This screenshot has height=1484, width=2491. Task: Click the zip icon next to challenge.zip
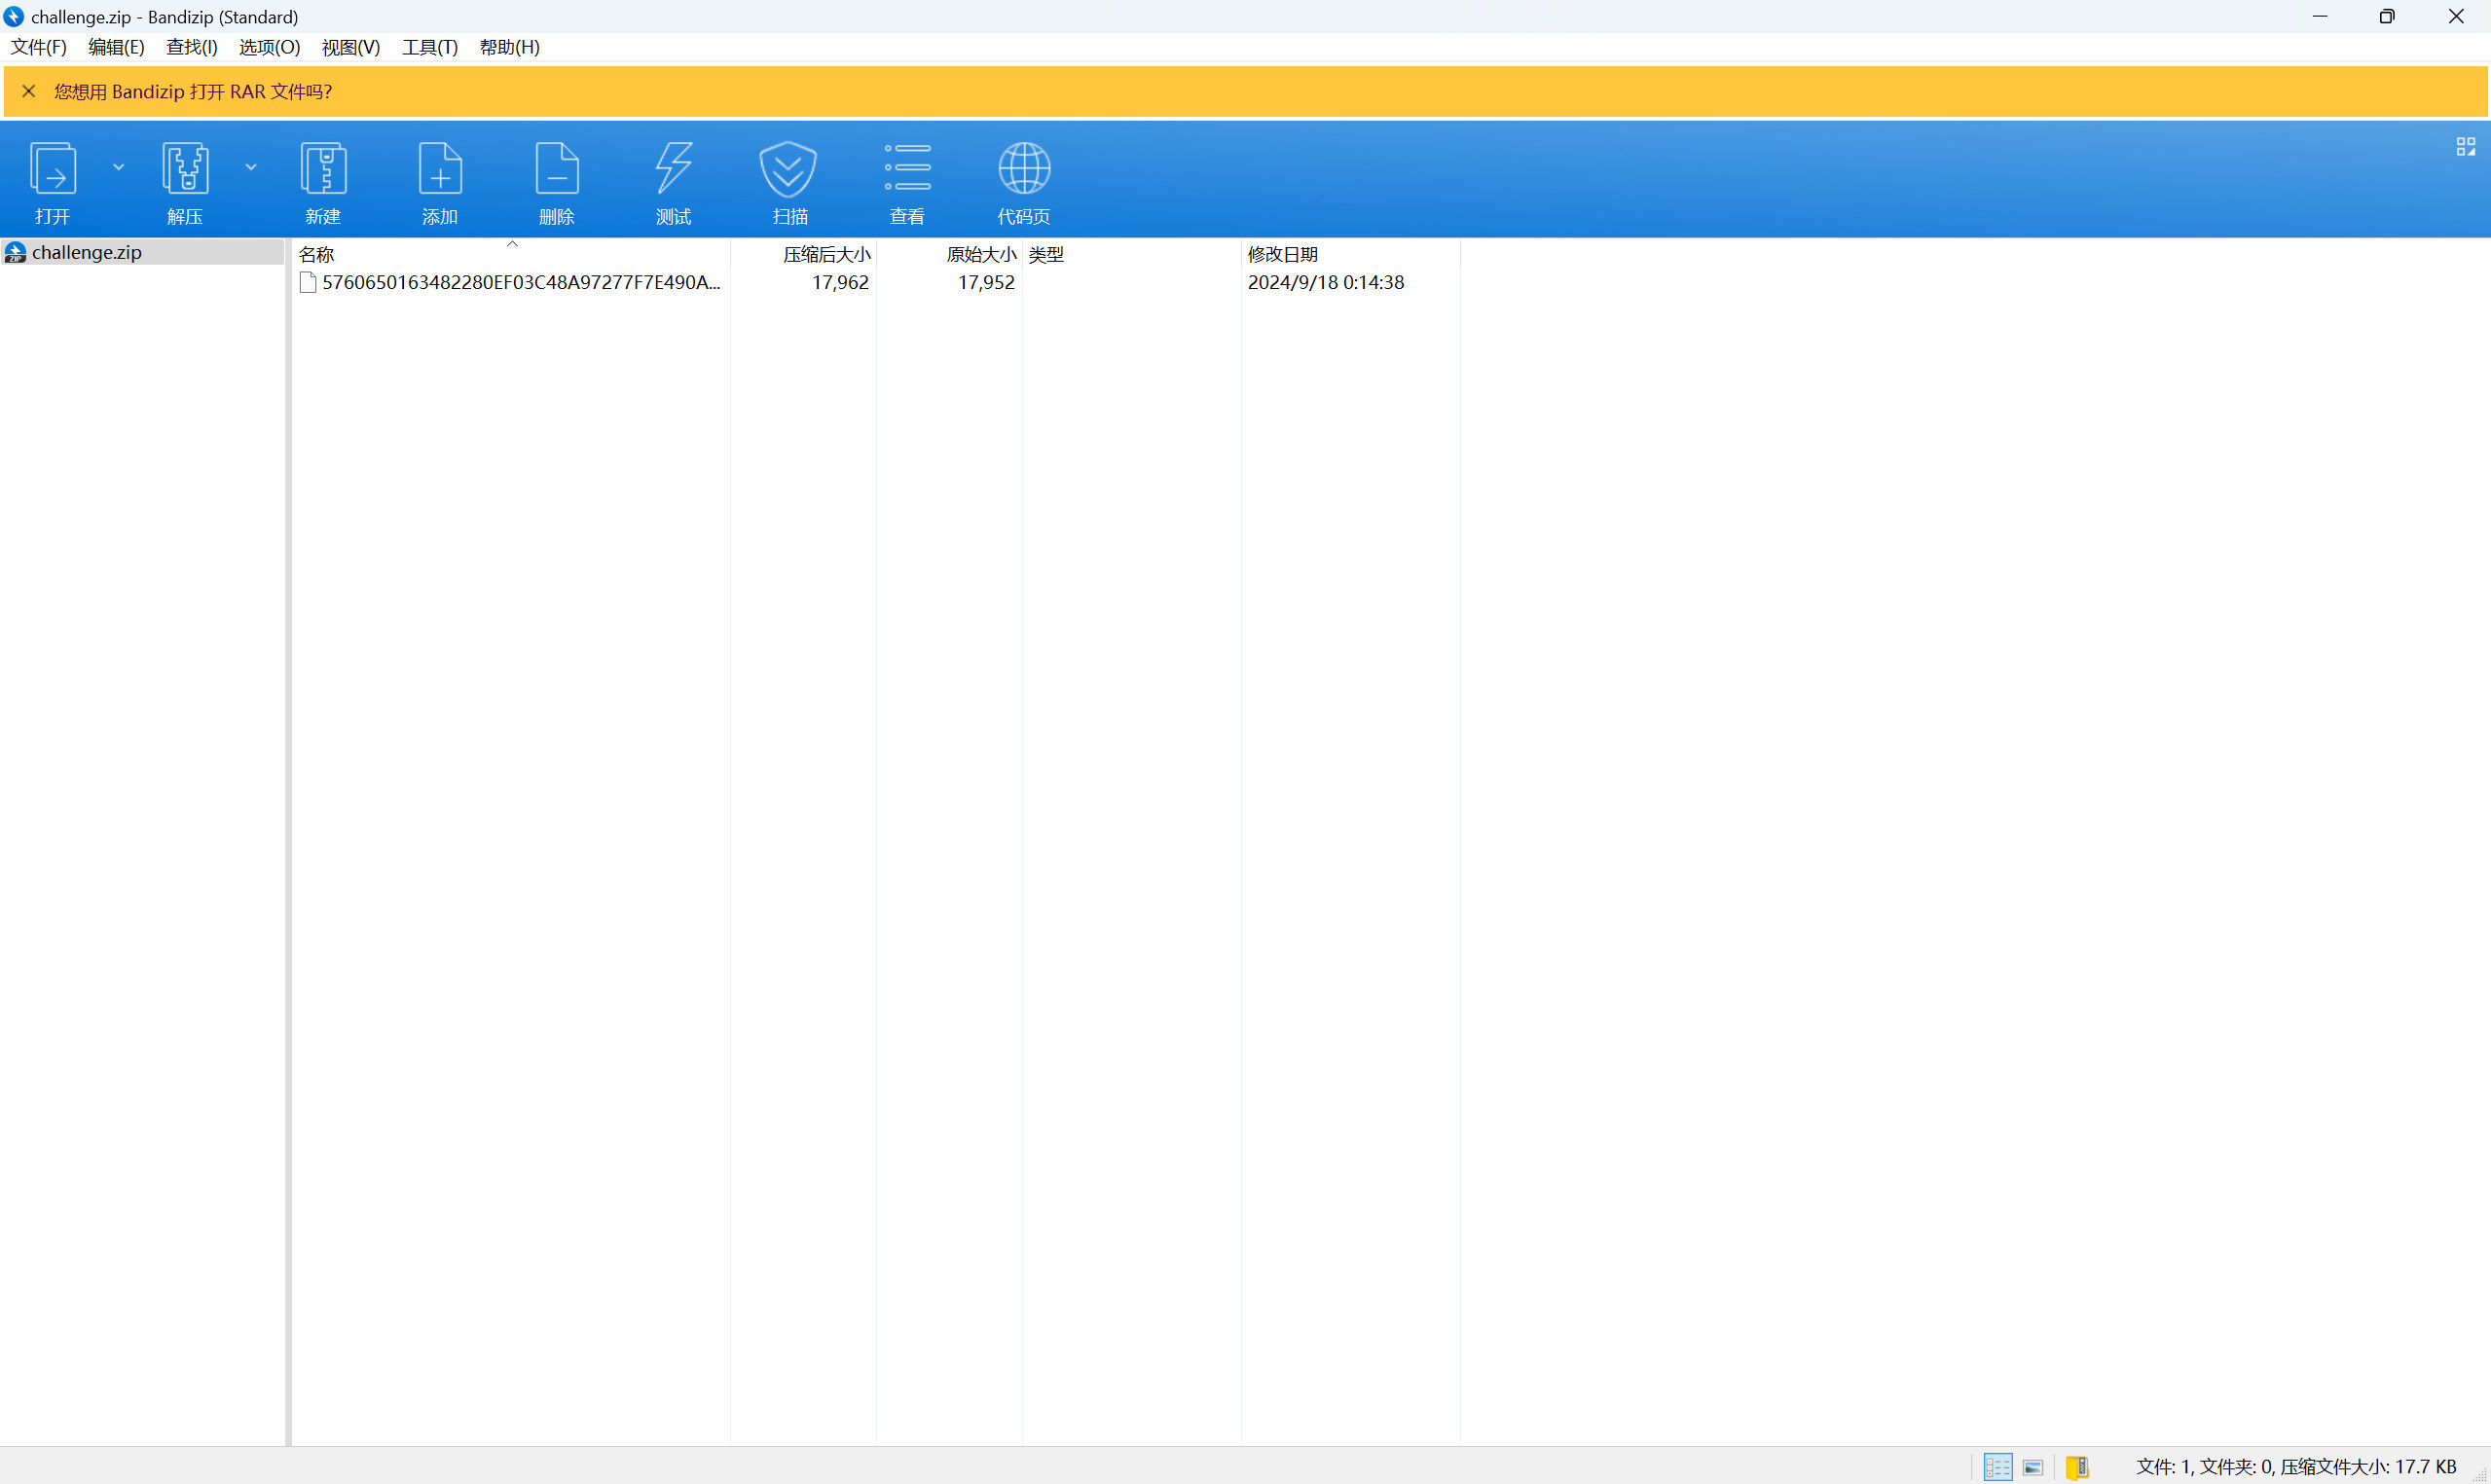tap(15, 252)
